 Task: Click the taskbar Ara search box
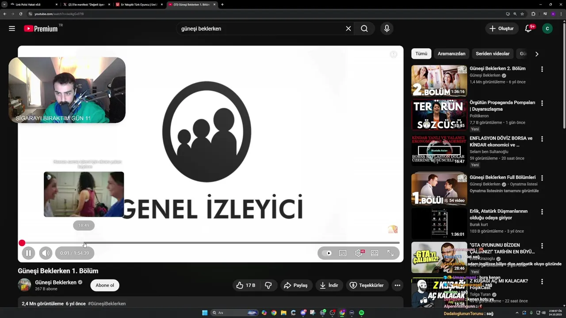click(234, 313)
